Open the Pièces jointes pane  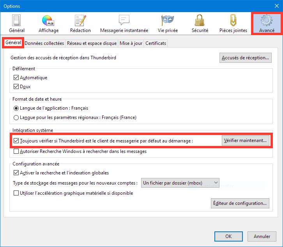[x=233, y=23]
